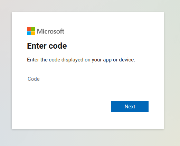Click the gray background outside the dialog
This screenshot has width=180, height=146.
coord(90,138)
